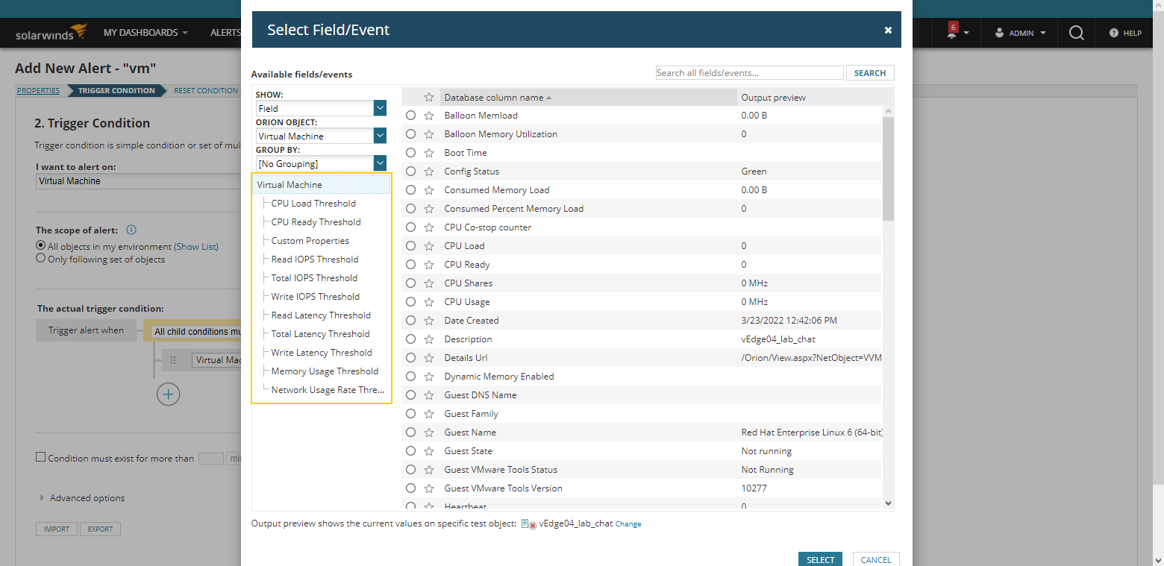Image resolution: width=1164 pixels, height=566 pixels.
Task: Star the Guest Family row
Action: [x=429, y=414]
